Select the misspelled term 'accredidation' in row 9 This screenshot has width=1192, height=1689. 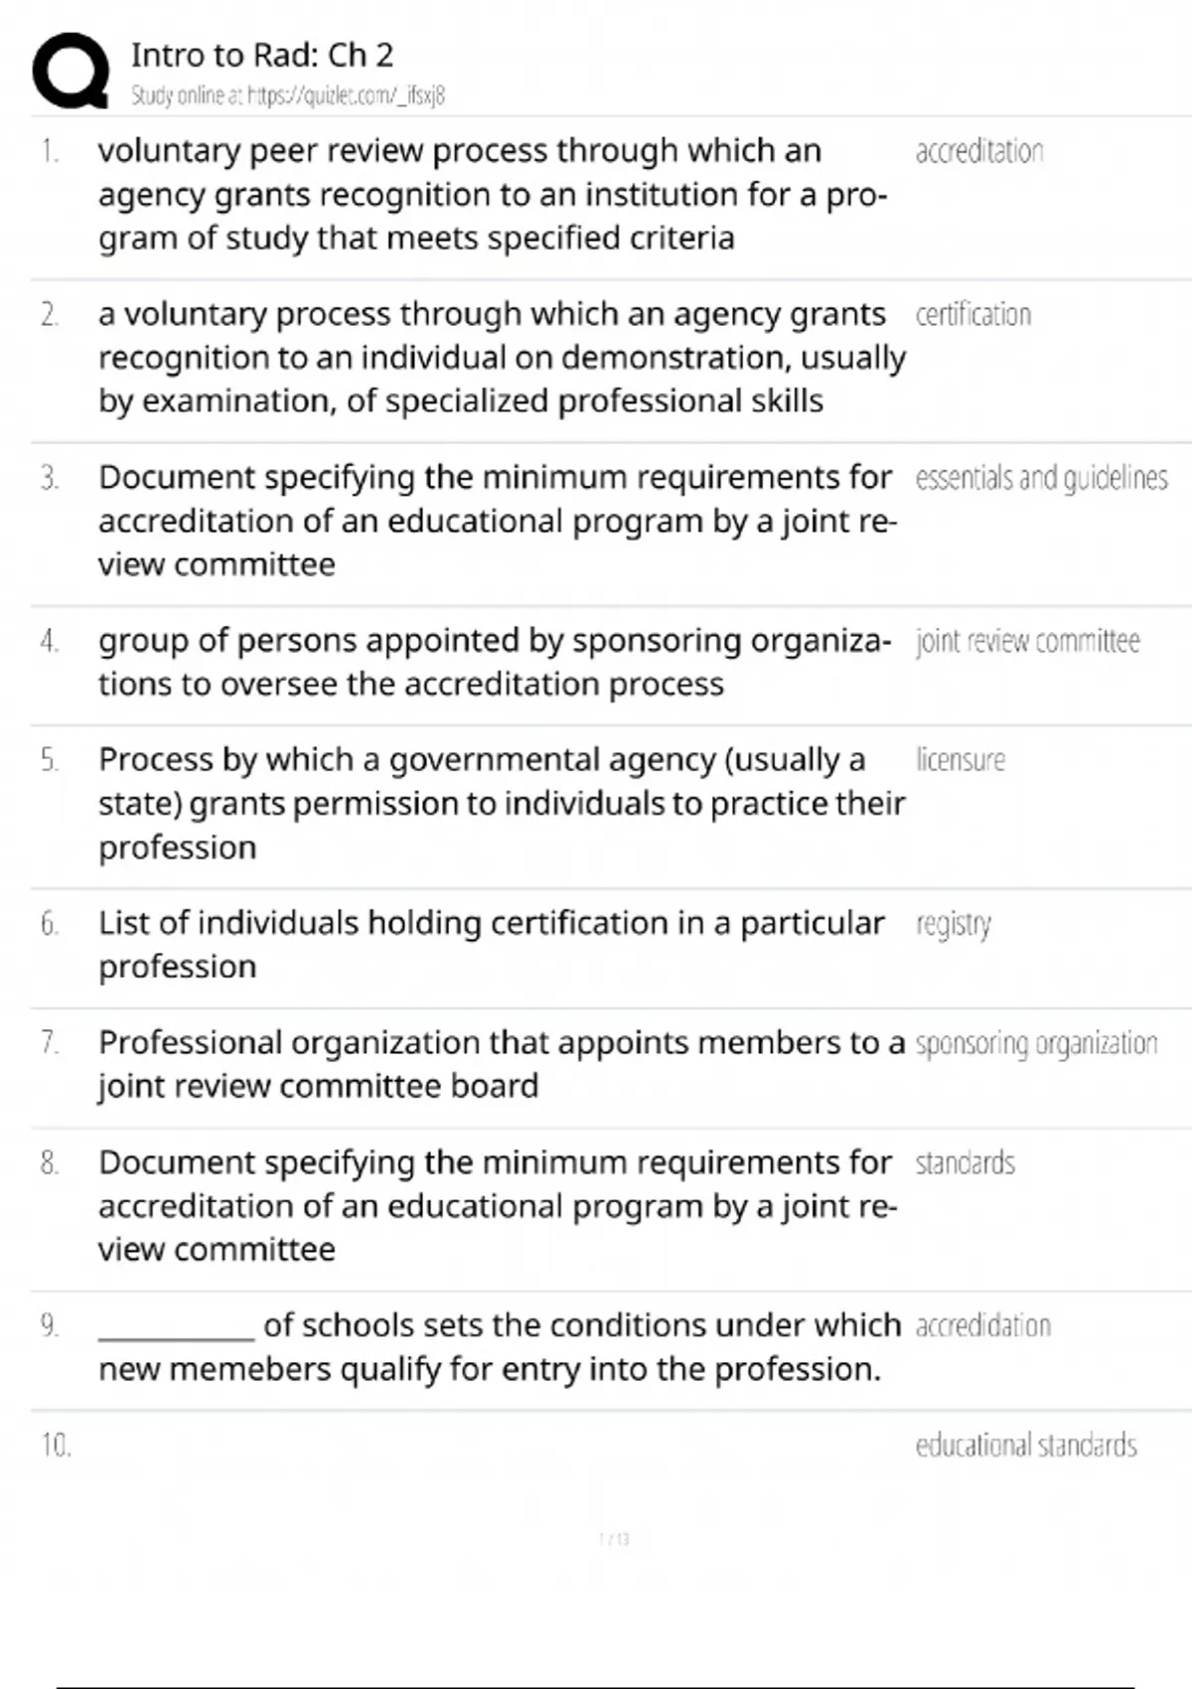pyautogui.click(x=982, y=1326)
